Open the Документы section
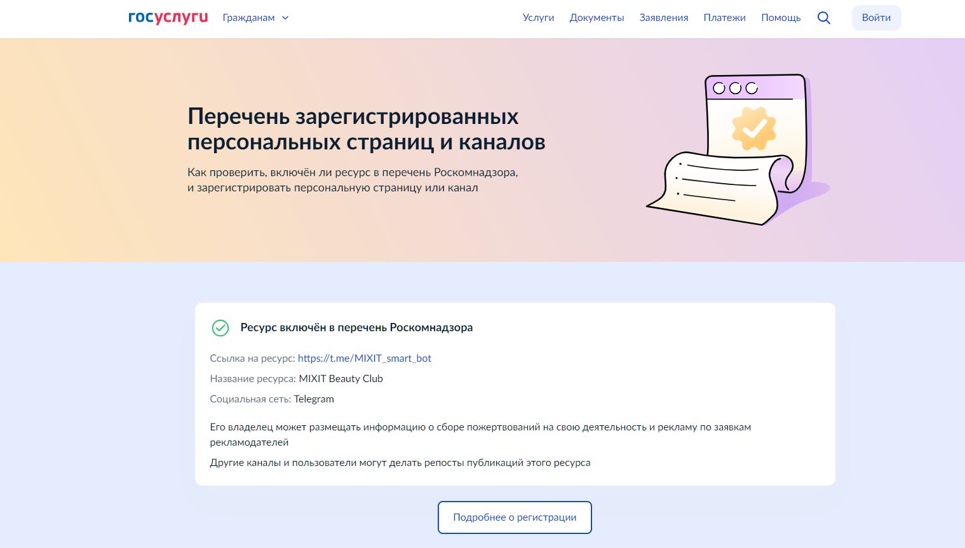The width and height of the screenshot is (965, 548). pos(597,18)
